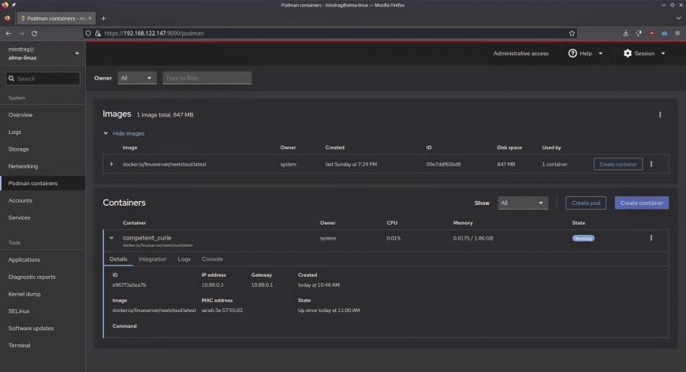Open Diagnostic reports in the sidebar

click(43, 277)
